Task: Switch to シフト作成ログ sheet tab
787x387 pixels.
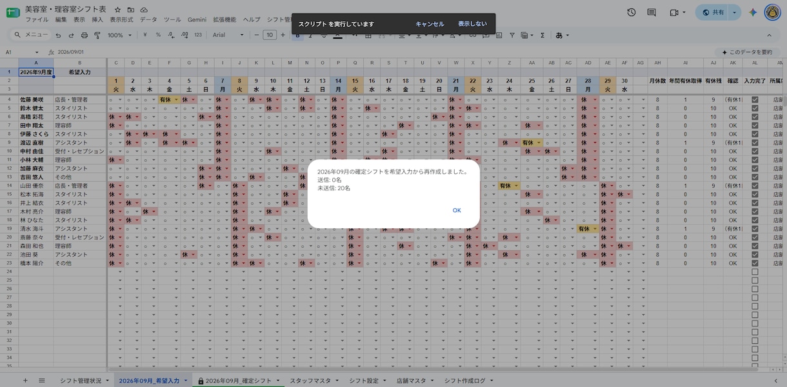Action: point(464,381)
